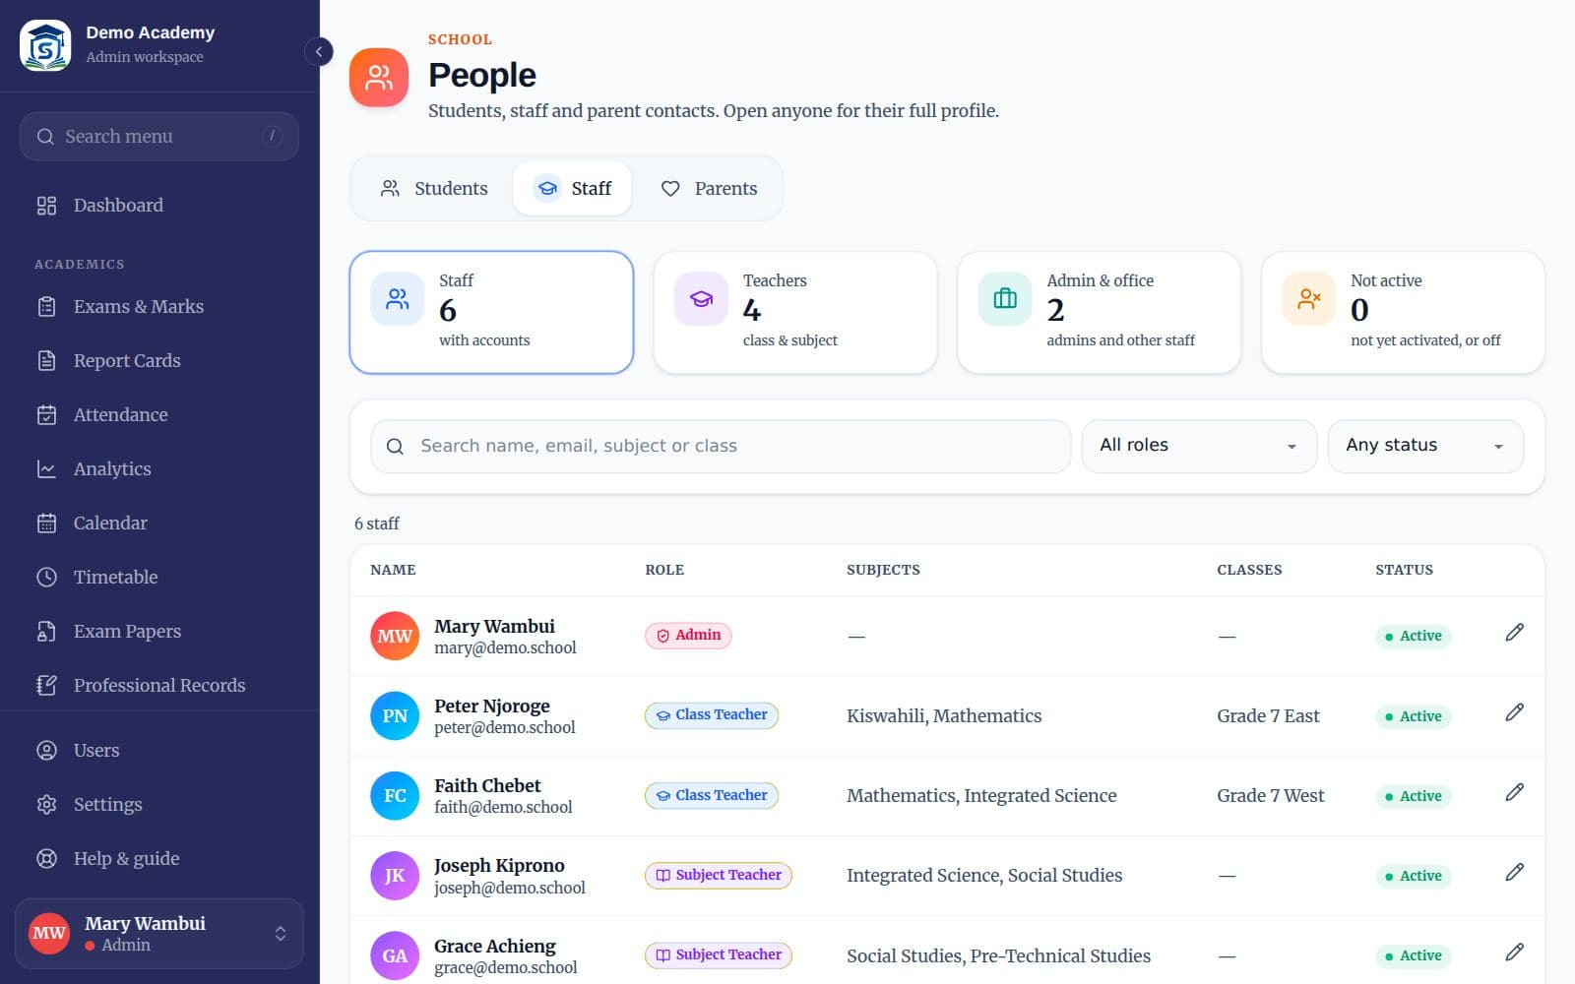
Task: Switch to the Students tab
Action: (x=434, y=188)
